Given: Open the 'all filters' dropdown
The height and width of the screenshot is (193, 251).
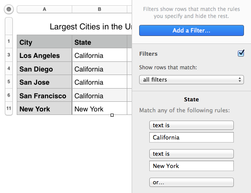Looking at the screenshot, I should (192, 79).
